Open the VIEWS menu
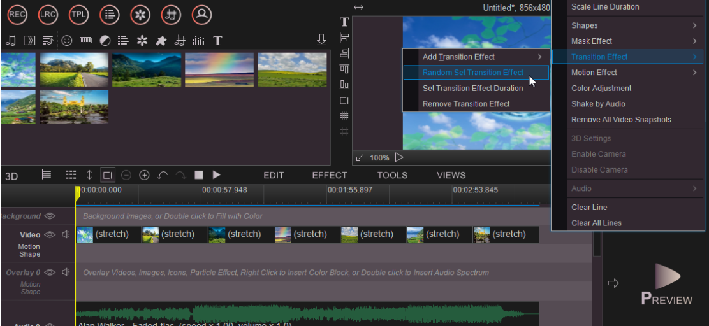The height and width of the screenshot is (326, 709). 451,175
